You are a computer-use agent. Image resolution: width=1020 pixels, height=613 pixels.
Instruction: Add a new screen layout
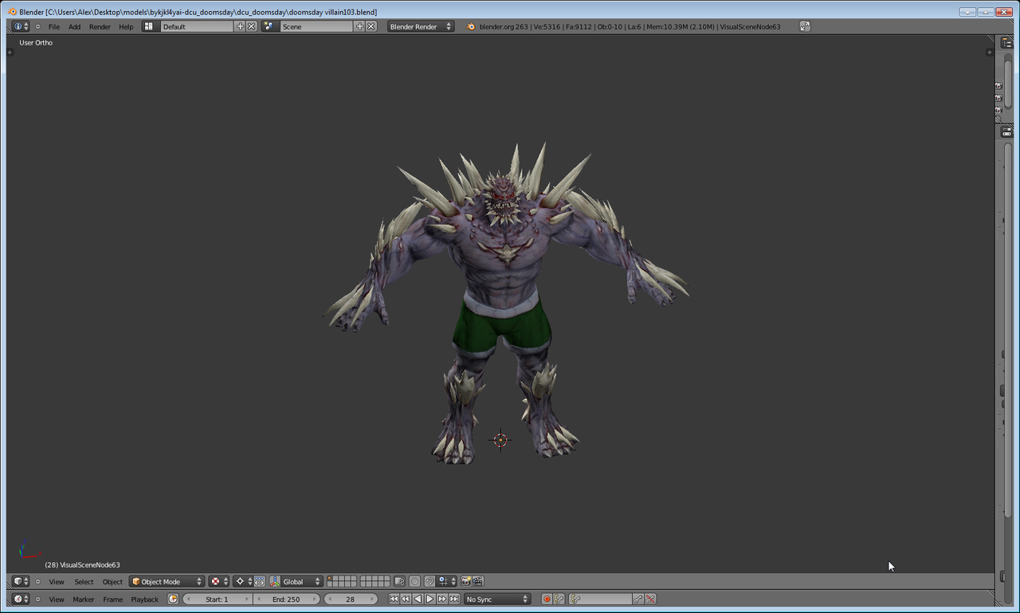point(240,26)
